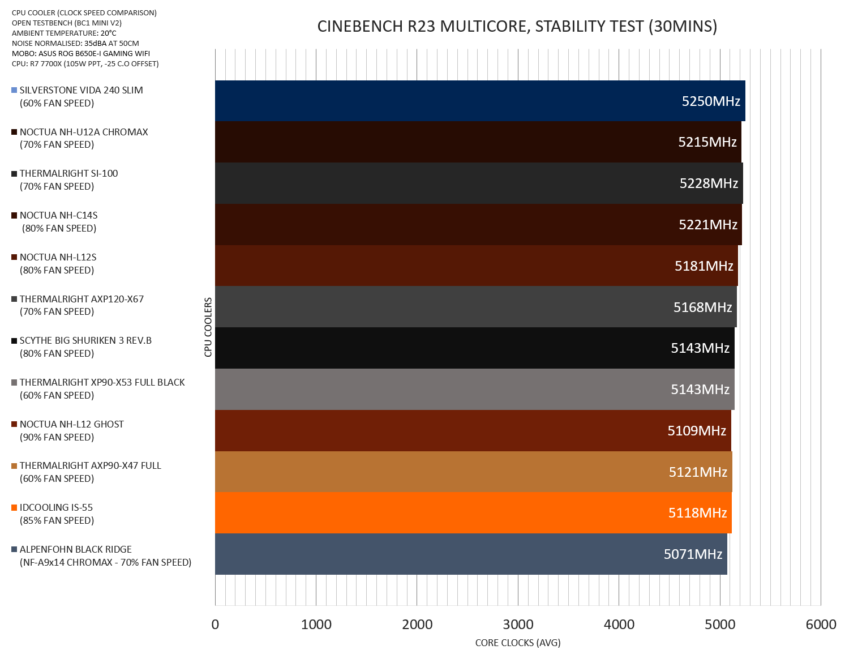The image size is (845, 654).
Task: Click the 0 tick on the horizontal axis
Action: [x=215, y=625]
